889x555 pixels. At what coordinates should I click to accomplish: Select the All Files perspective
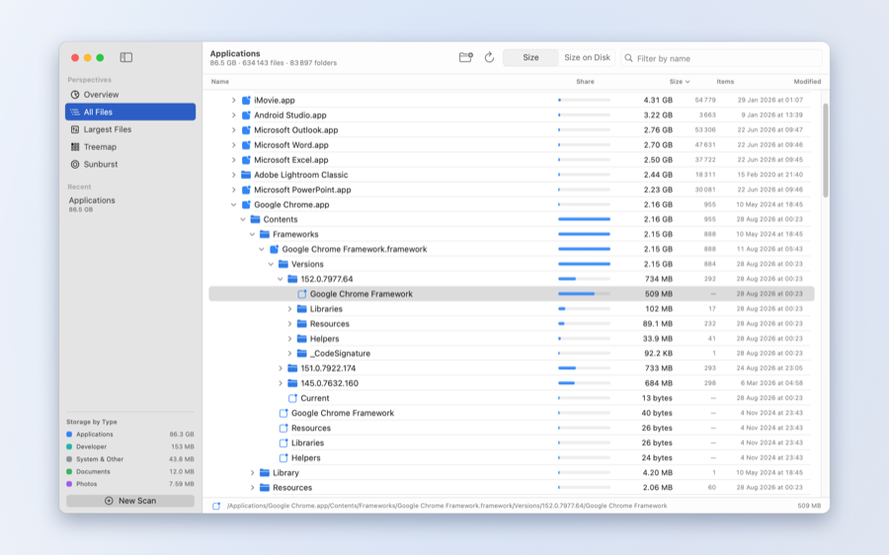pos(130,113)
